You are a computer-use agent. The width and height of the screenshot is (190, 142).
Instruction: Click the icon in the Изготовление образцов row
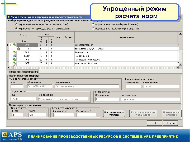tap(15, 59)
